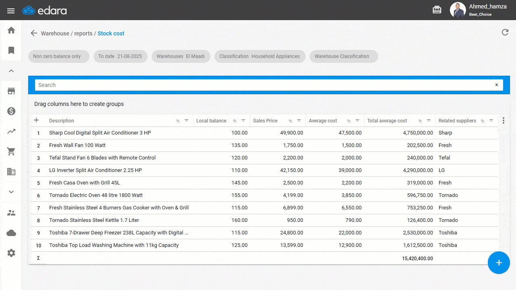Open the To date 21-08-2025 filter chip
The image size is (516, 290).
coord(120,56)
